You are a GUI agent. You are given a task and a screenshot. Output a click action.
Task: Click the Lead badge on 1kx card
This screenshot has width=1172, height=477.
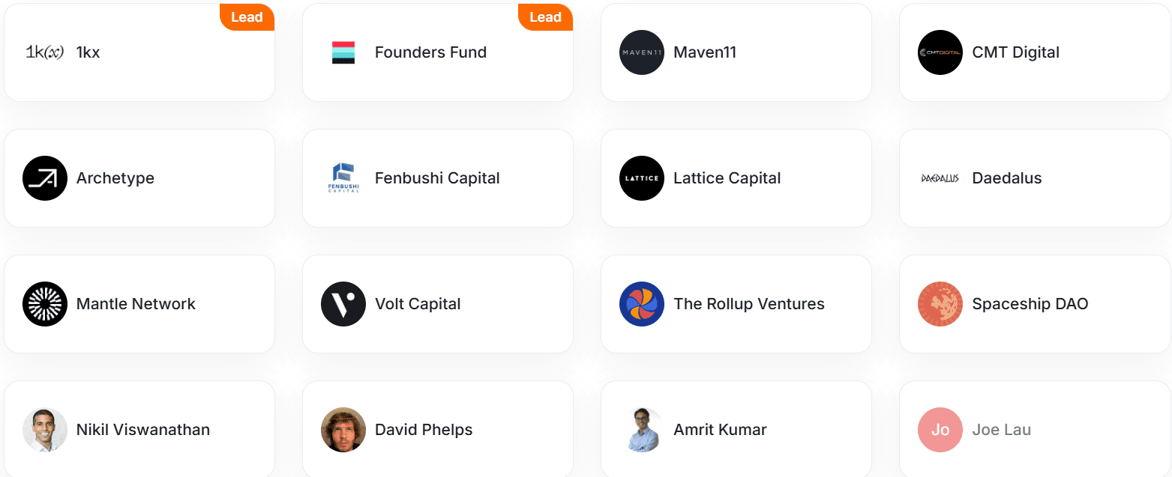point(247,17)
